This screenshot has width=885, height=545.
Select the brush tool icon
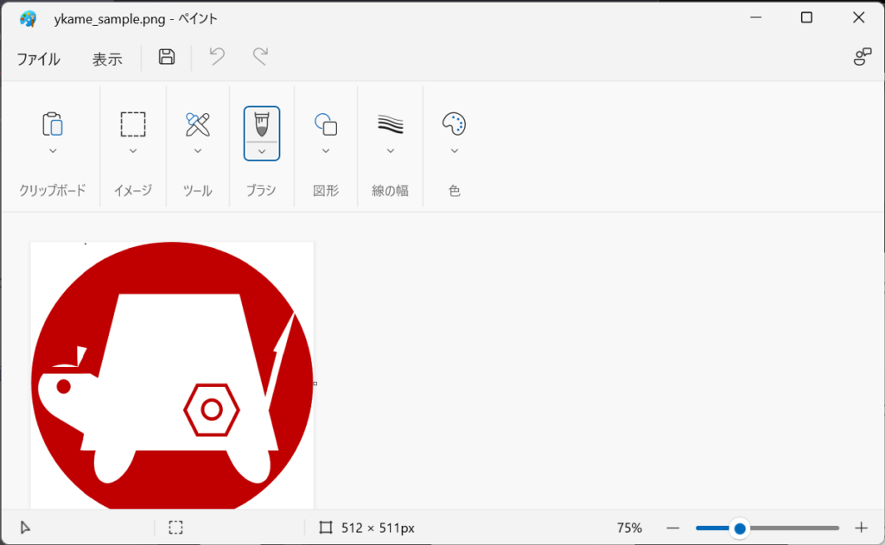pyautogui.click(x=261, y=124)
